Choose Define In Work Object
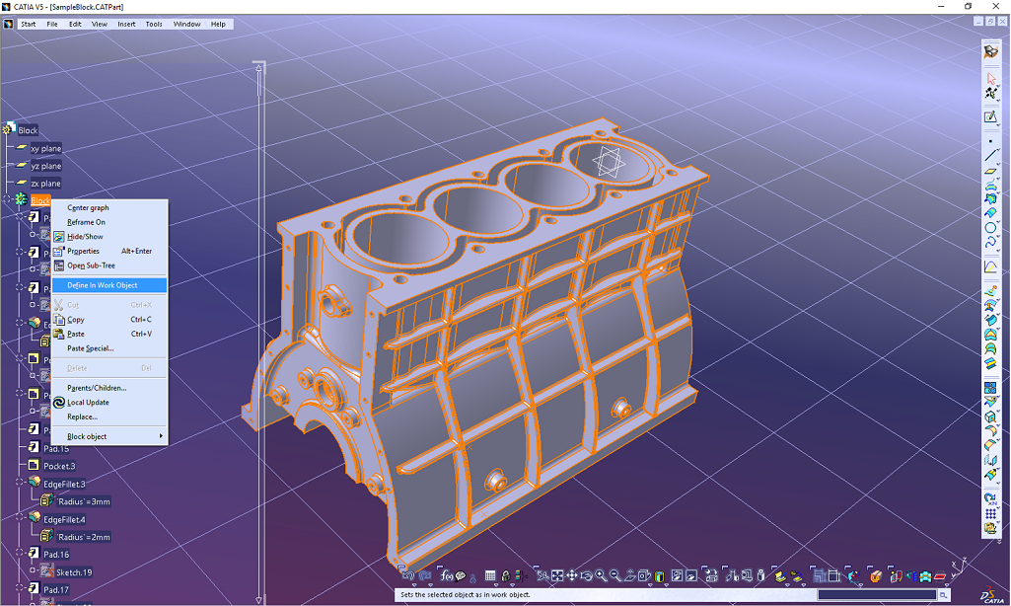 click(102, 285)
